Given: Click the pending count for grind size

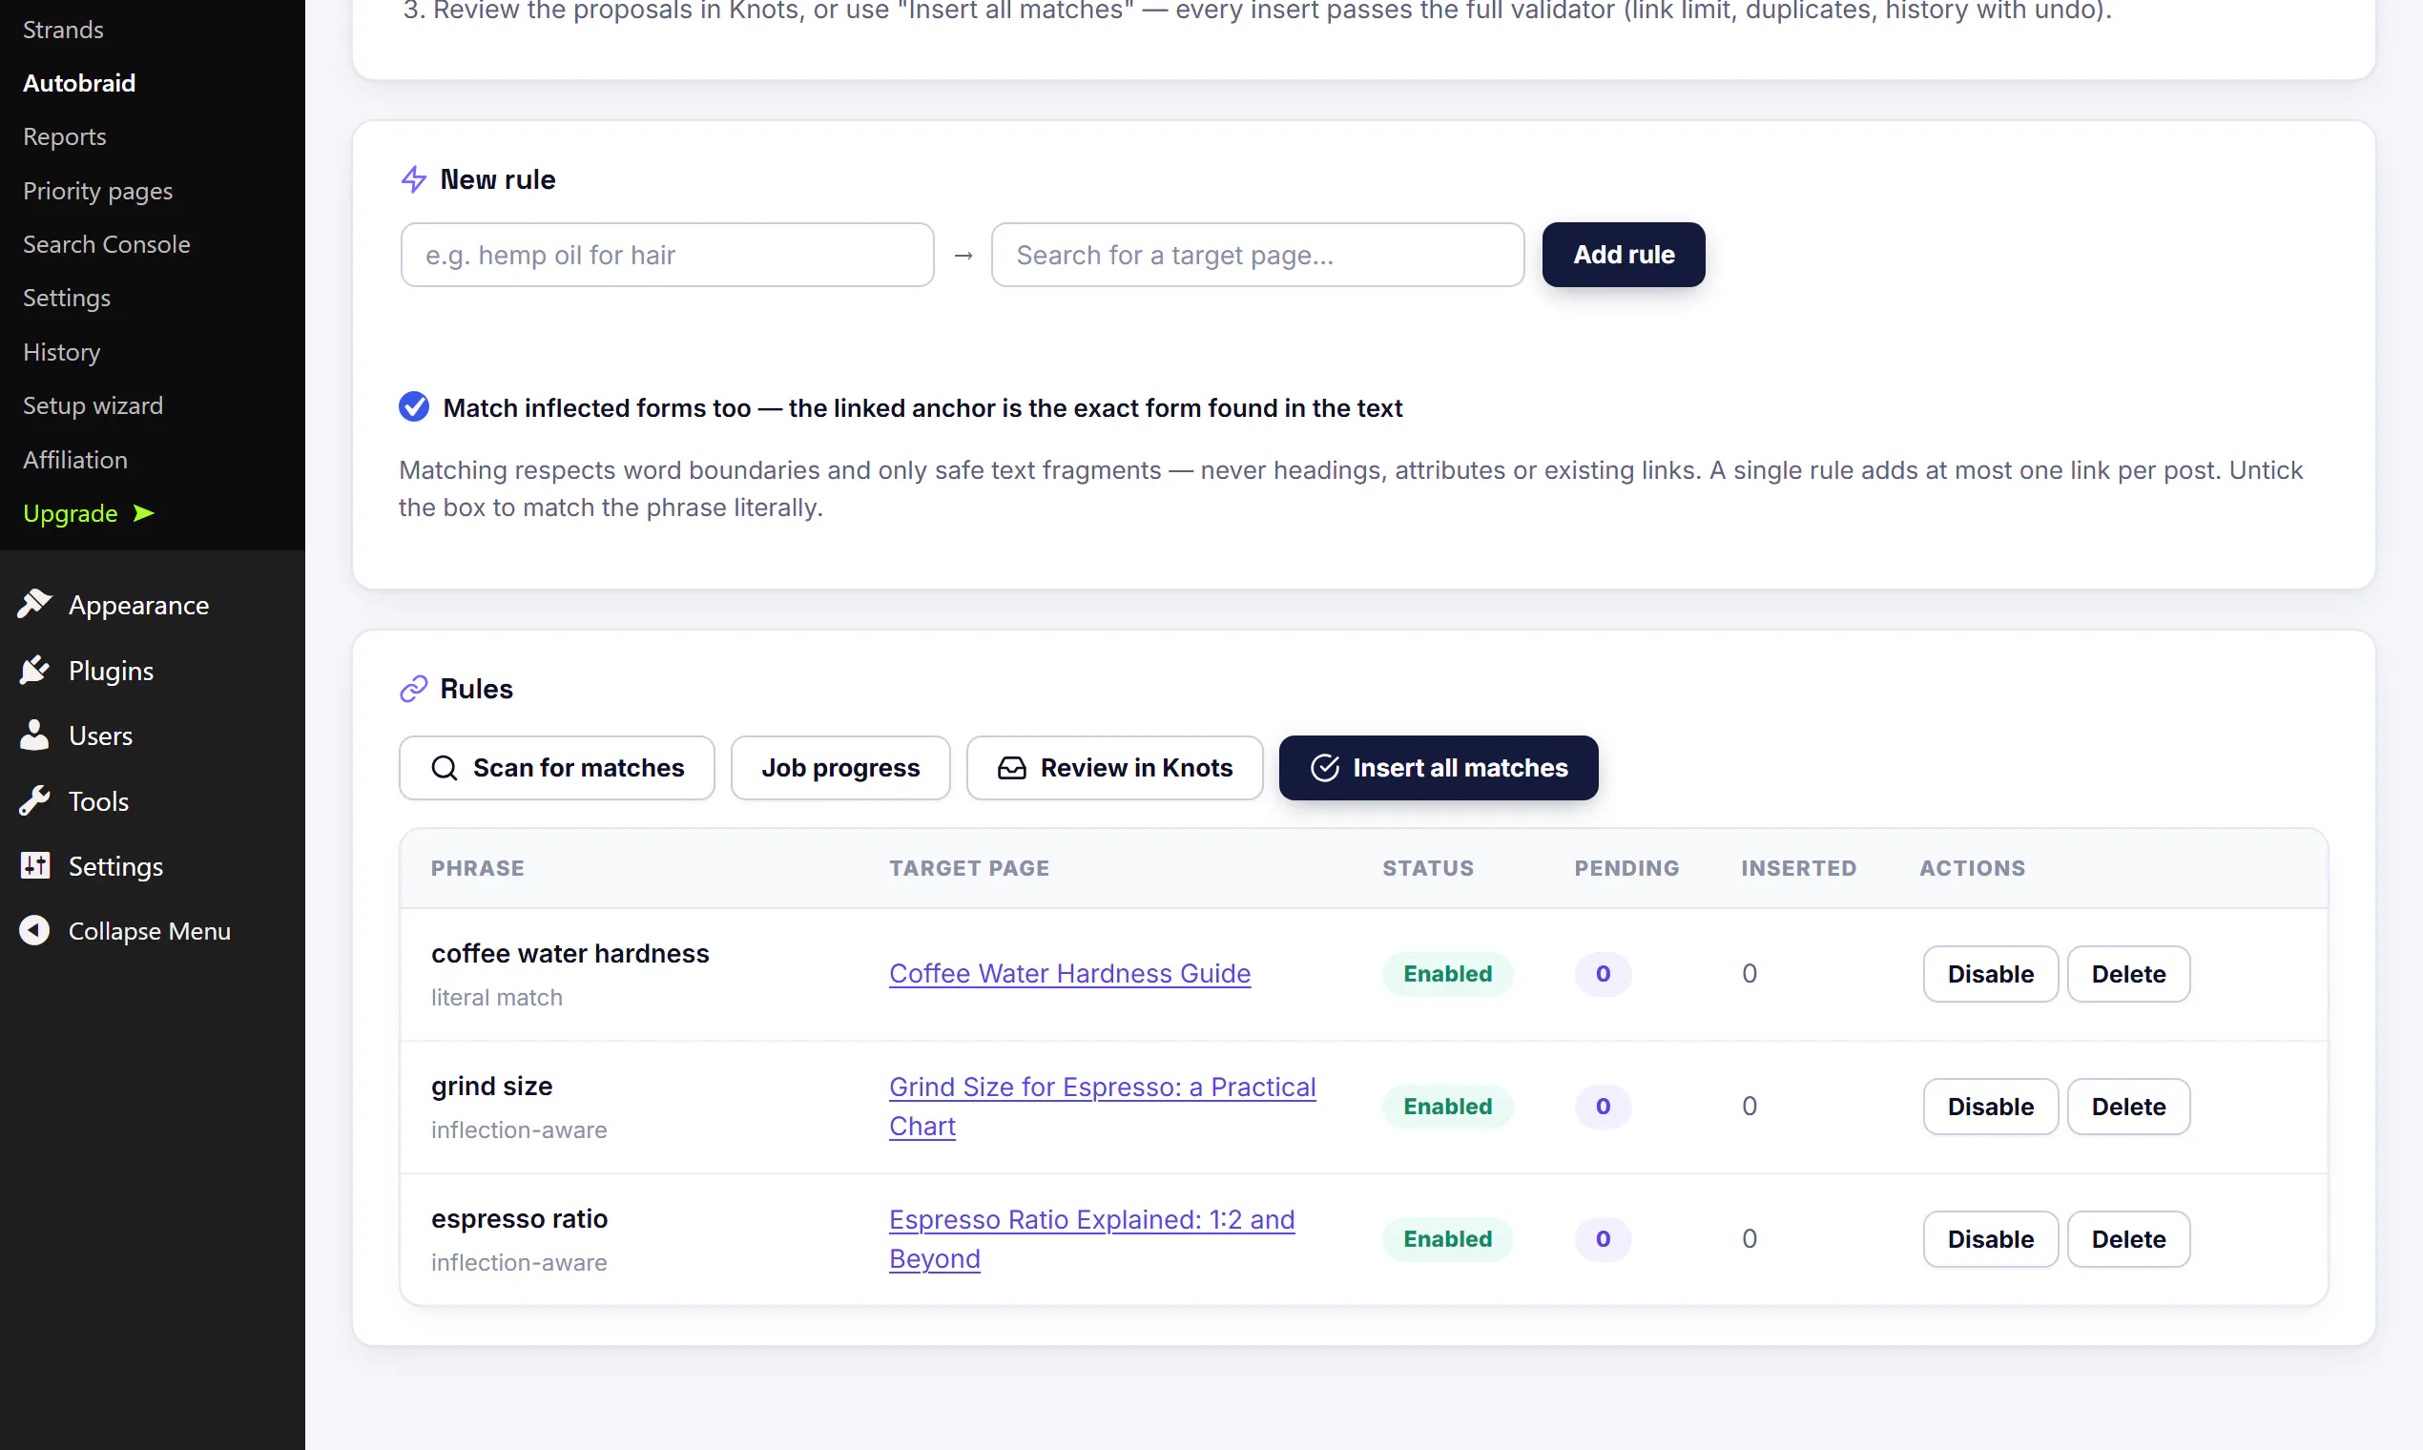Looking at the screenshot, I should (1603, 1106).
